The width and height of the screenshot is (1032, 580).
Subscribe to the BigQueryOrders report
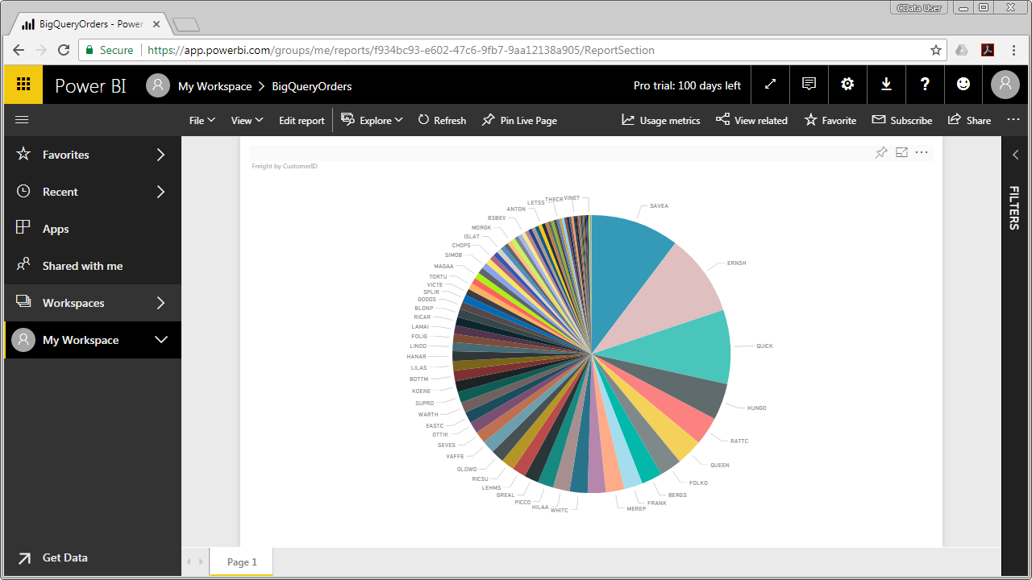coord(901,120)
